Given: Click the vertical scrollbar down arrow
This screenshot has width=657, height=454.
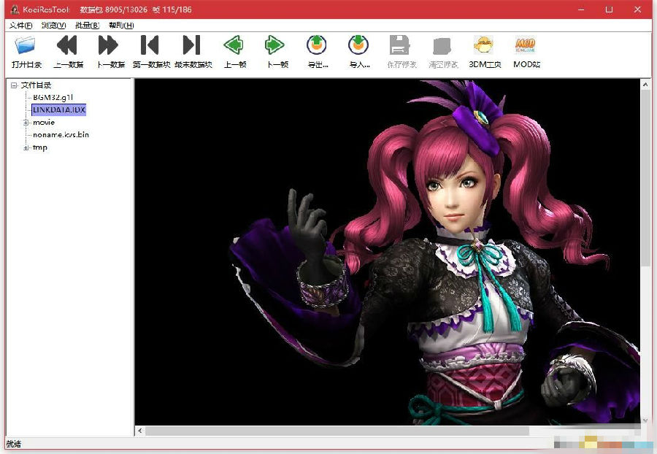Looking at the screenshot, I should tap(646, 420).
